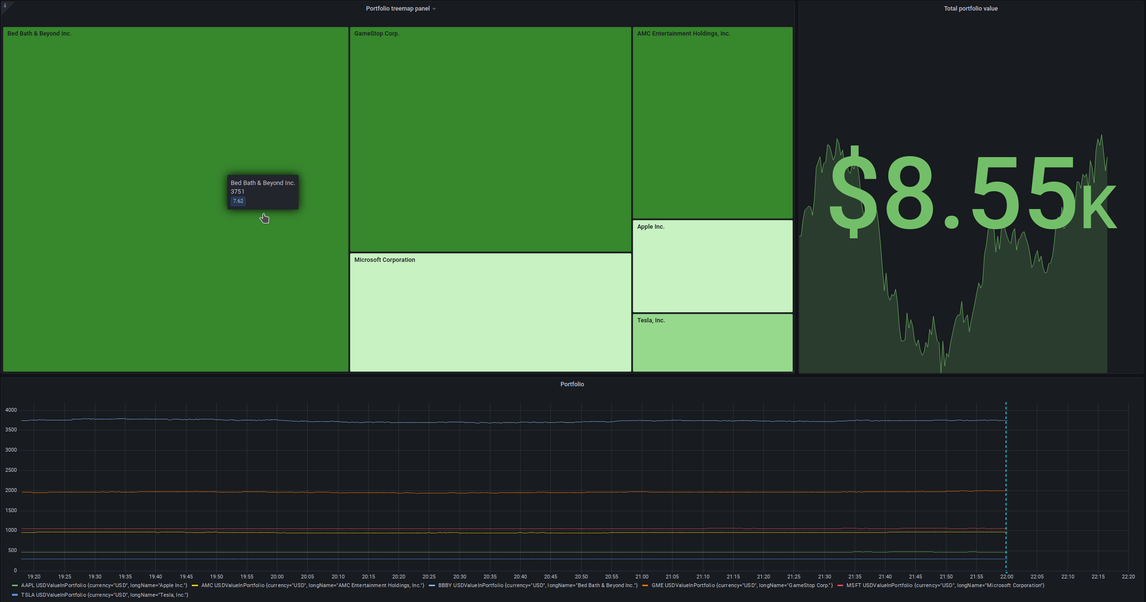Toggle the AMC Entertainment legend entry
Viewport: 1146px width, 602px height.
click(312, 585)
